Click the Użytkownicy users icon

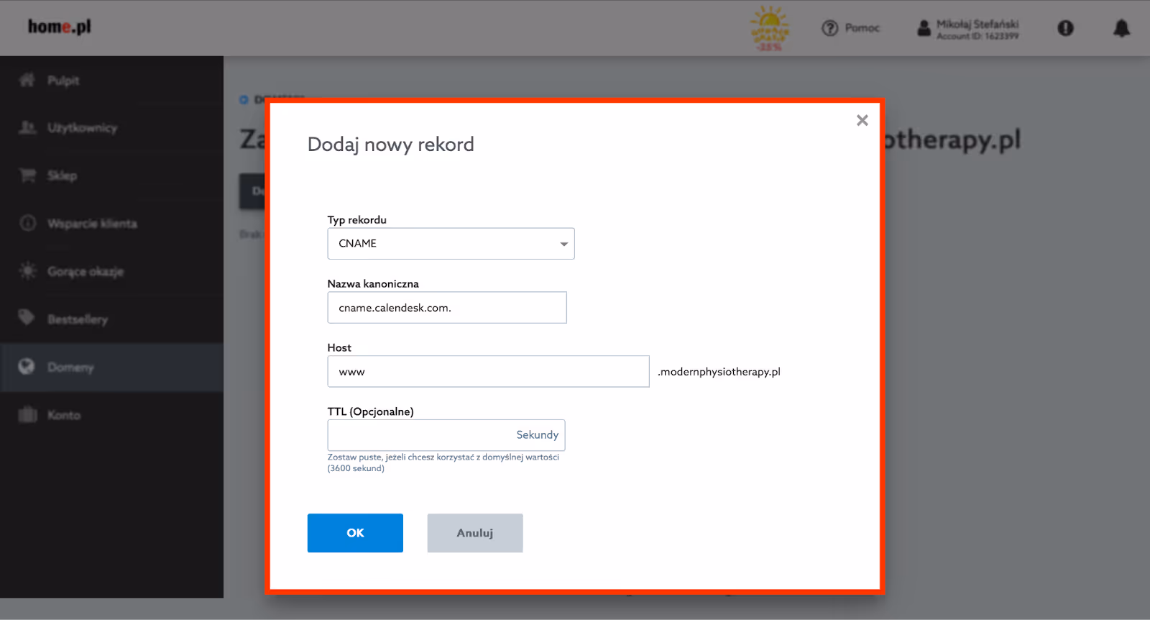27,127
